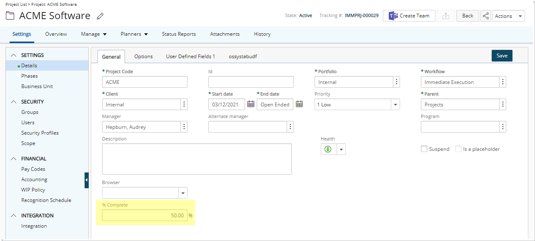Click the Project Code input field
This screenshot has width=535, height=241.
coord(145,82)
